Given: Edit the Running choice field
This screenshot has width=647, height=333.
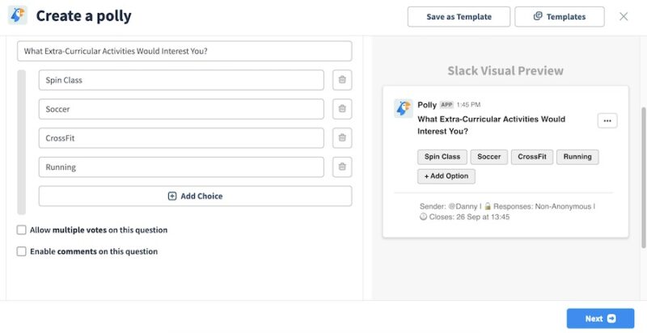Looking at the screenshot, I should (181, 167).
